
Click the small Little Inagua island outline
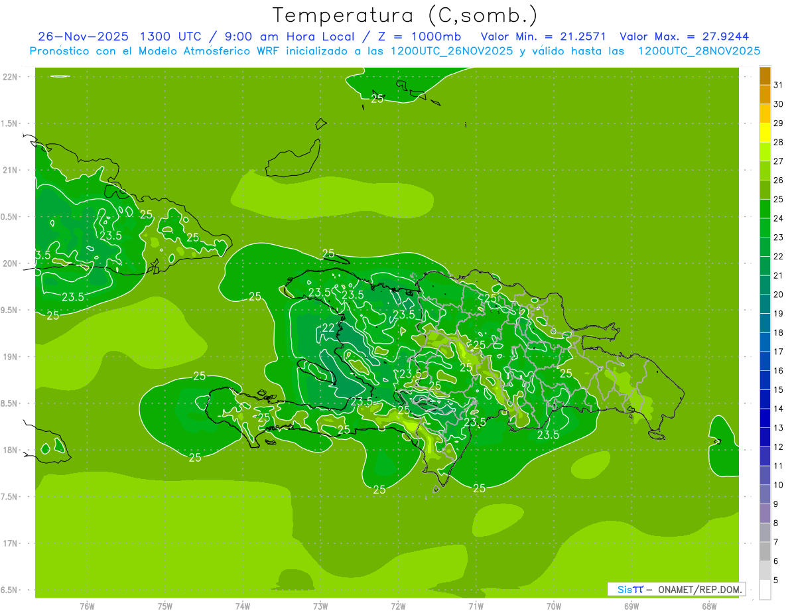pyautogui.click(x=321, y=123)
